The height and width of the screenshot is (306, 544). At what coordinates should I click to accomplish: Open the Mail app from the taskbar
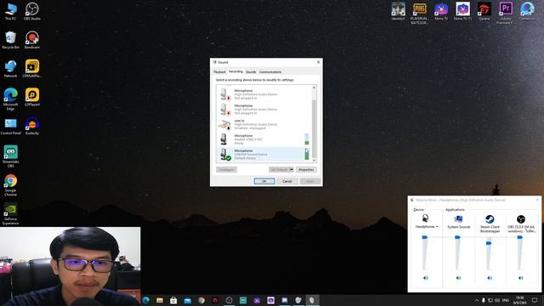(x=187, y=300)
